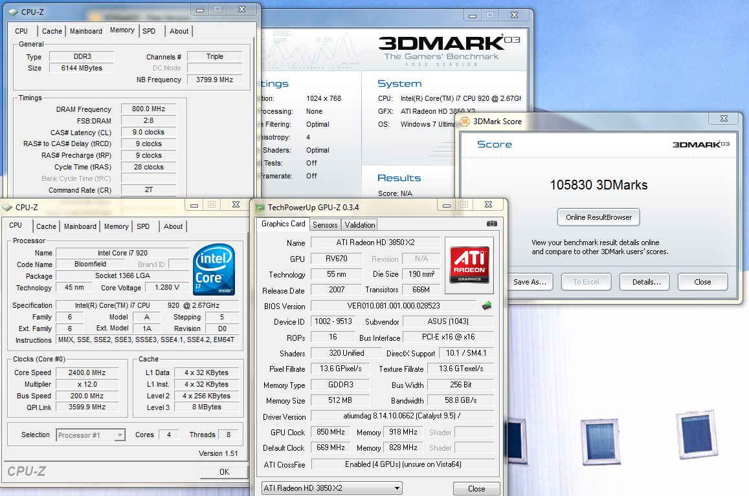749x496 pixels.
Task: Open the SPD tab in upper CPU-Z window
Action: (x=149, y=31)
